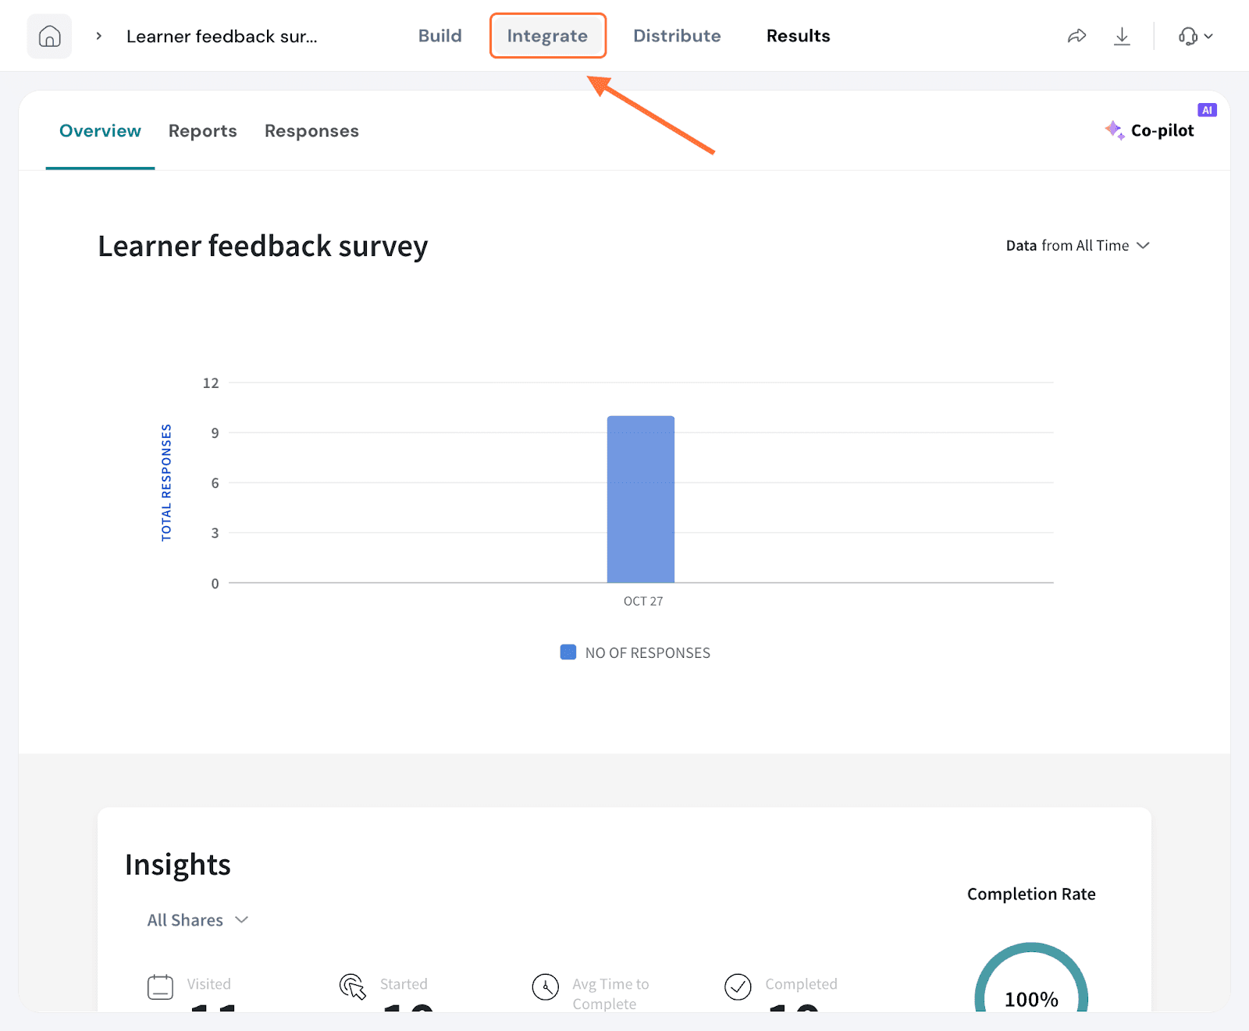
Task: Click the Started cursor icon
Action: [352, 987]
